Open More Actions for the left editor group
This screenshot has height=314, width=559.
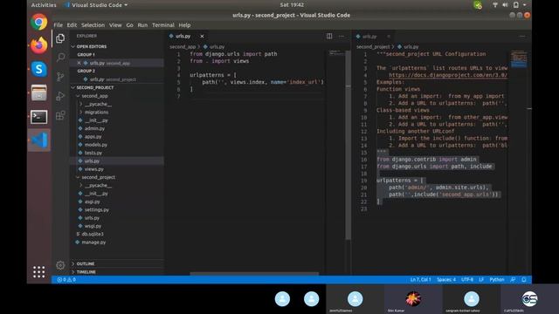pyautogui.click(x=342, y=36)
